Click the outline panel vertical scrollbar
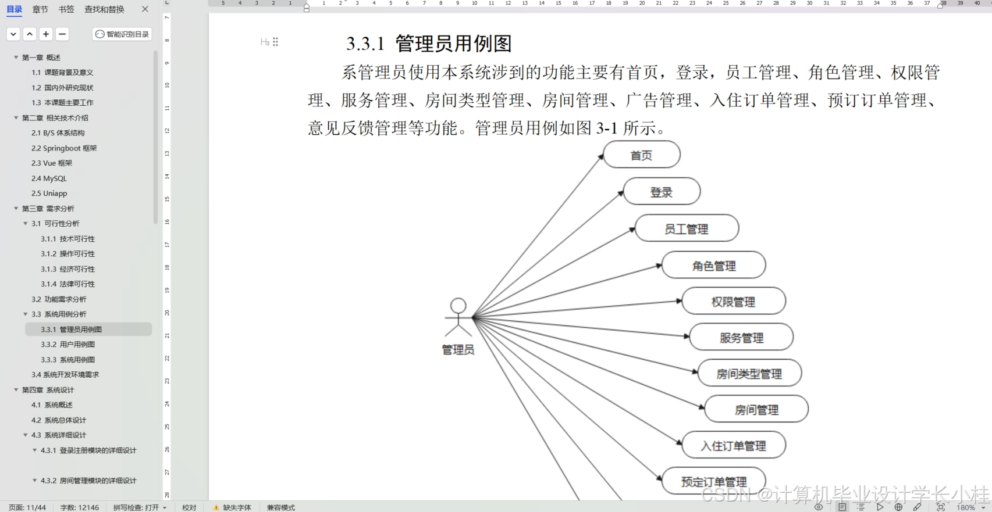The height and width of the screenshot is (512, 992). click(155, 137)
